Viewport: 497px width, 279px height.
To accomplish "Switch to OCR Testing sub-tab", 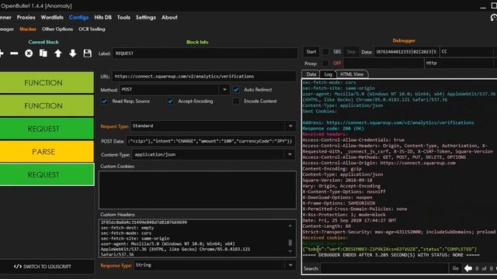I will 92,29.
